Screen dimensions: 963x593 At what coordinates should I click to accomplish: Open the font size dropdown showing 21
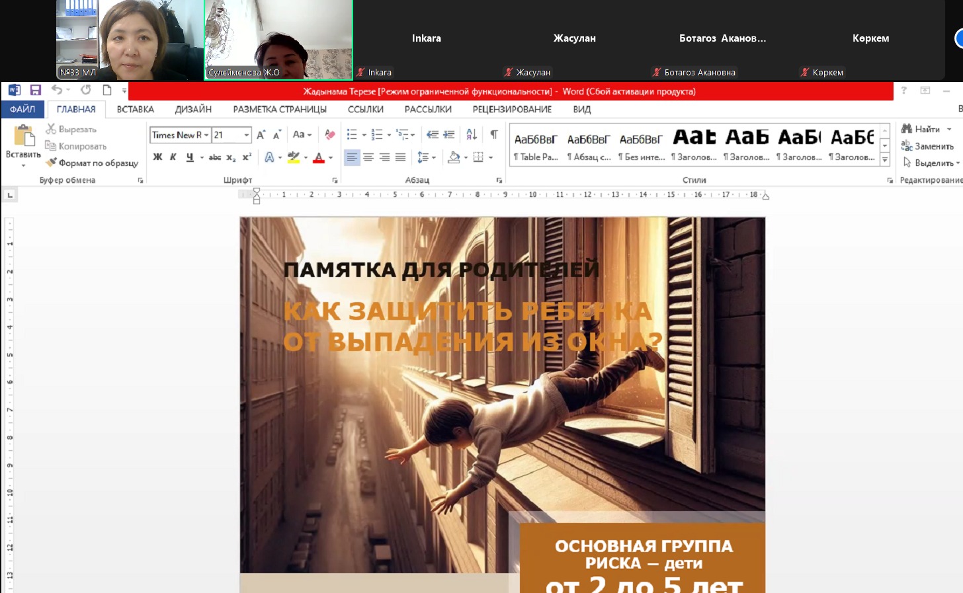(247, 135)
